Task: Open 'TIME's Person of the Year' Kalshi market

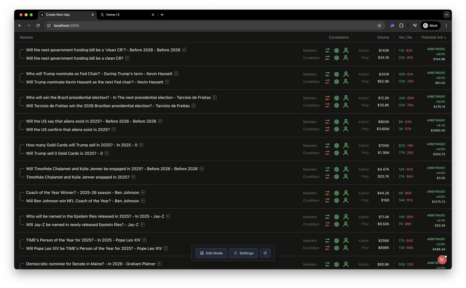Action: (83, 240)
